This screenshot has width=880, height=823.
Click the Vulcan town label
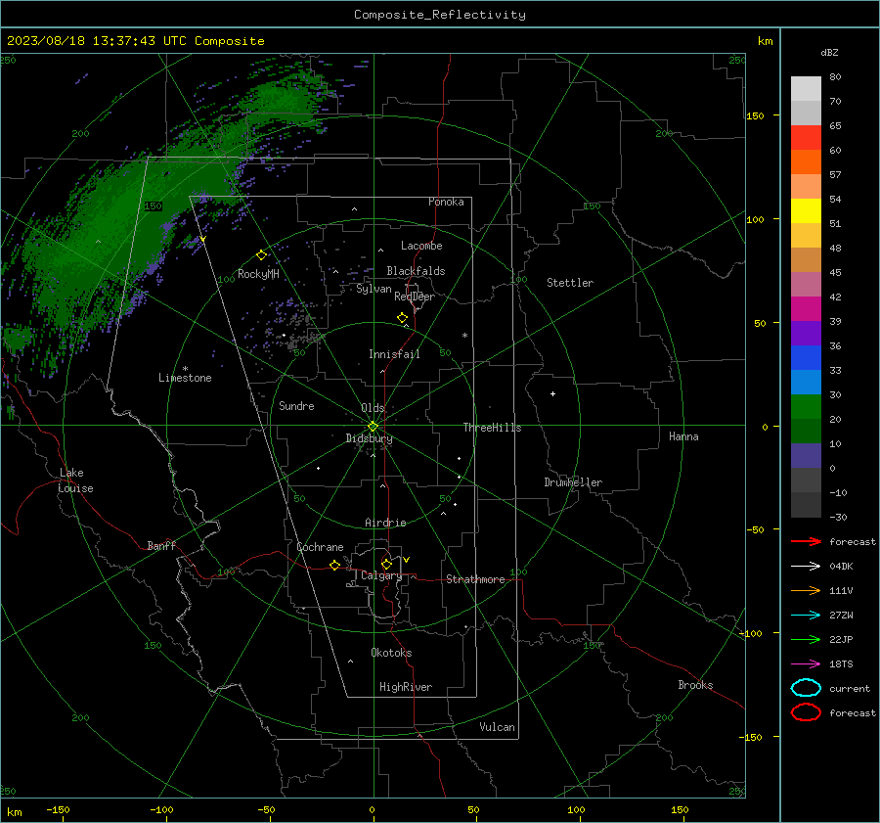pyautogui.click(x=497, y=727)
